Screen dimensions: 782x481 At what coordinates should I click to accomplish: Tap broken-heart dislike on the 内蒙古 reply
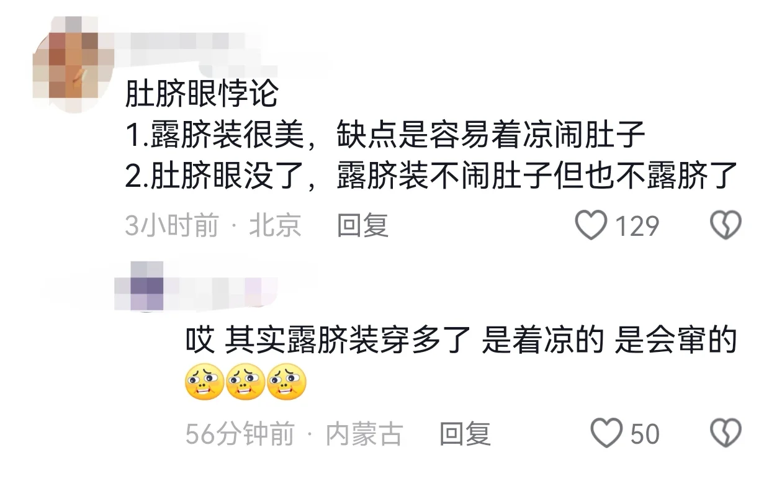(726, 433)
